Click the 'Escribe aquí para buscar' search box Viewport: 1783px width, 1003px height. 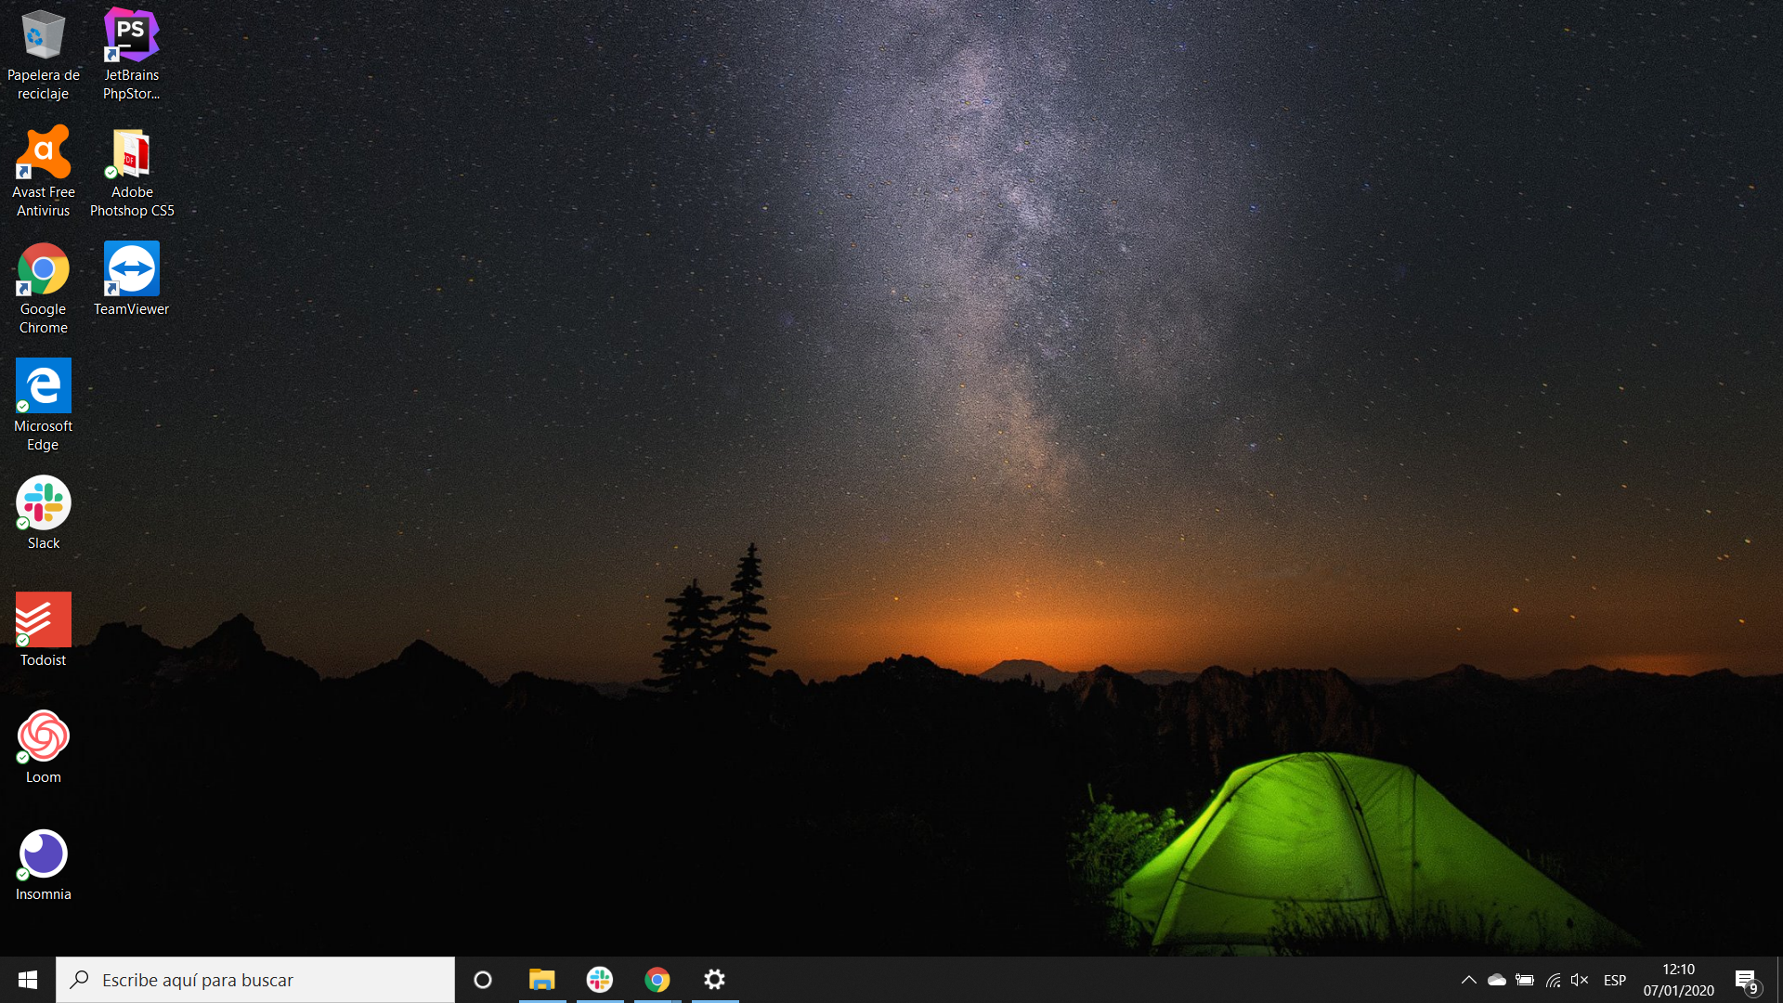255,980
